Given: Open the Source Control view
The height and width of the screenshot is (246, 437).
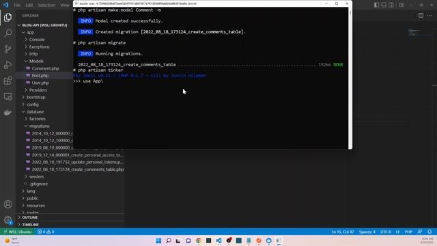Looking at the screenshot, I should click(x=8, y=49).
